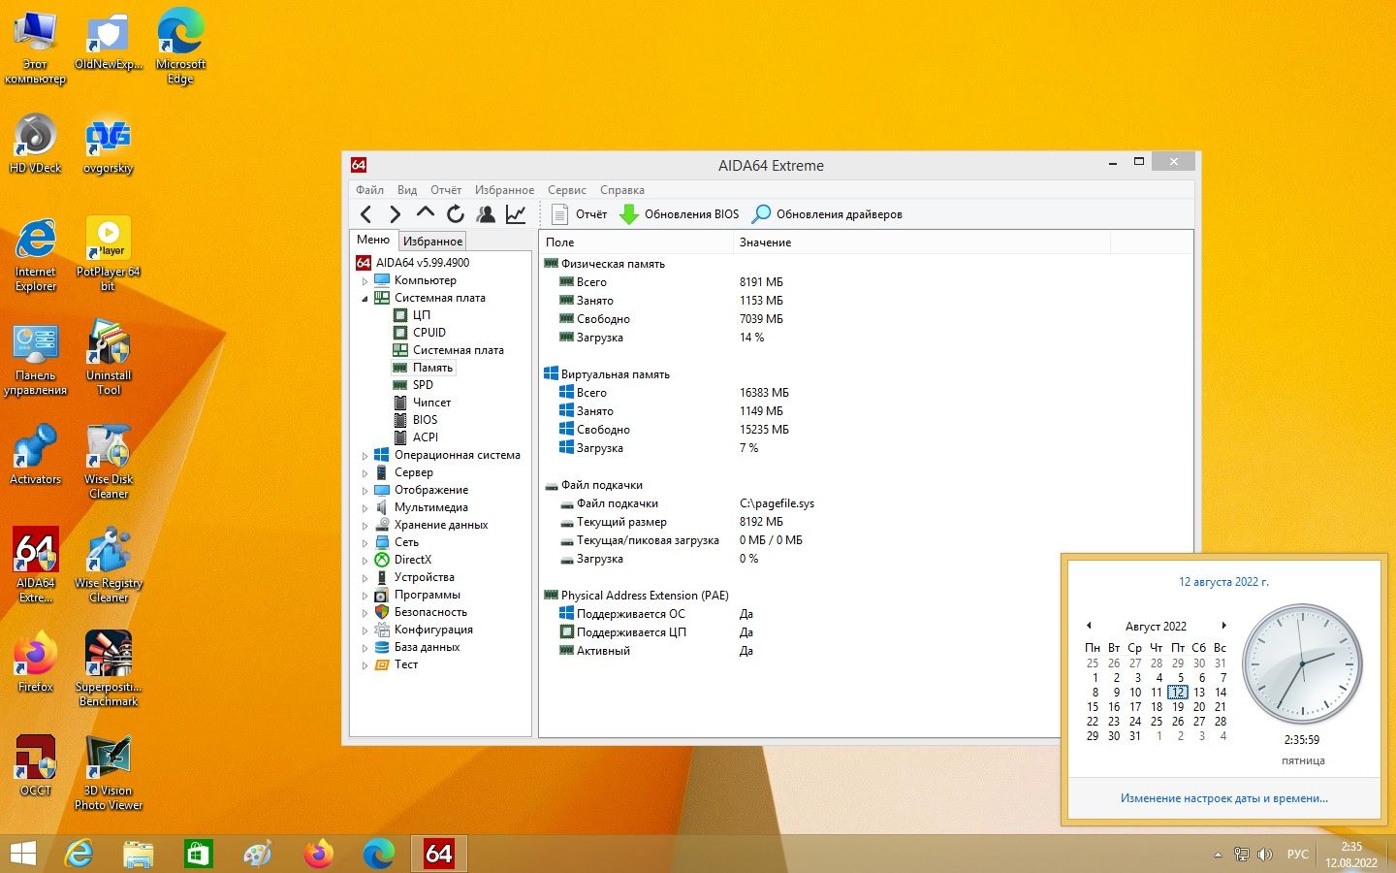Screen dimensions: 1396x873
Task: Expand the DirectX tree node
Action: [x=365, y=561]
